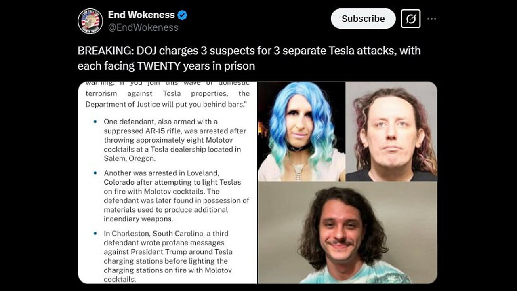Click the Subscribe button
517x291 pixels.
pos(363,19)
